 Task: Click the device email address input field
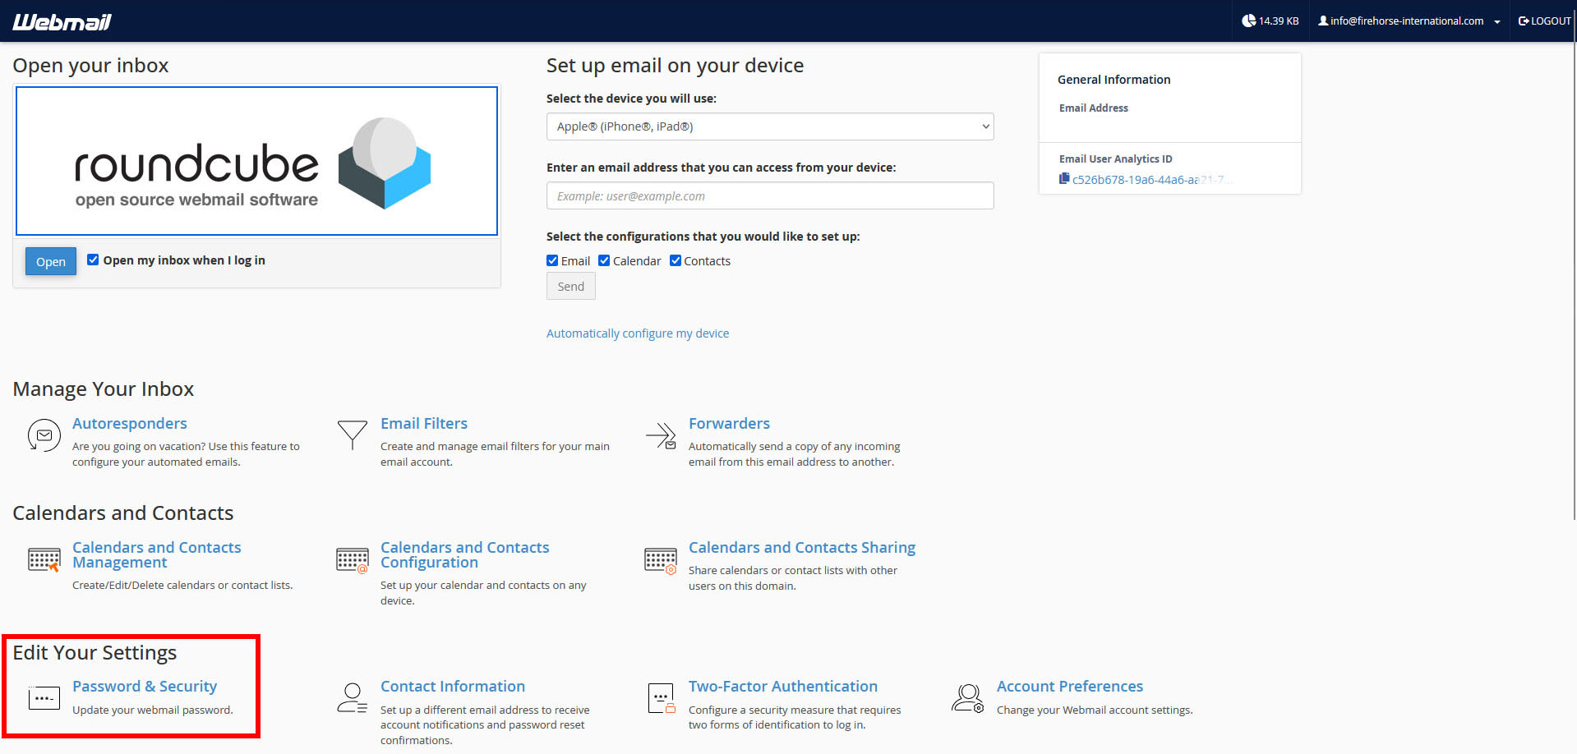click(769, 195)
